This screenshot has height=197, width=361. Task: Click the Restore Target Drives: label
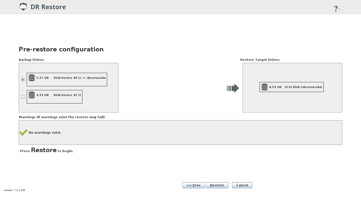coord(260,60)
